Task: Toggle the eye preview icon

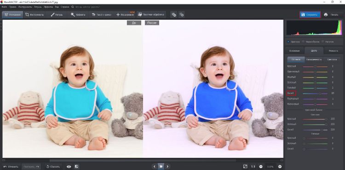Action: coord(69,167)
